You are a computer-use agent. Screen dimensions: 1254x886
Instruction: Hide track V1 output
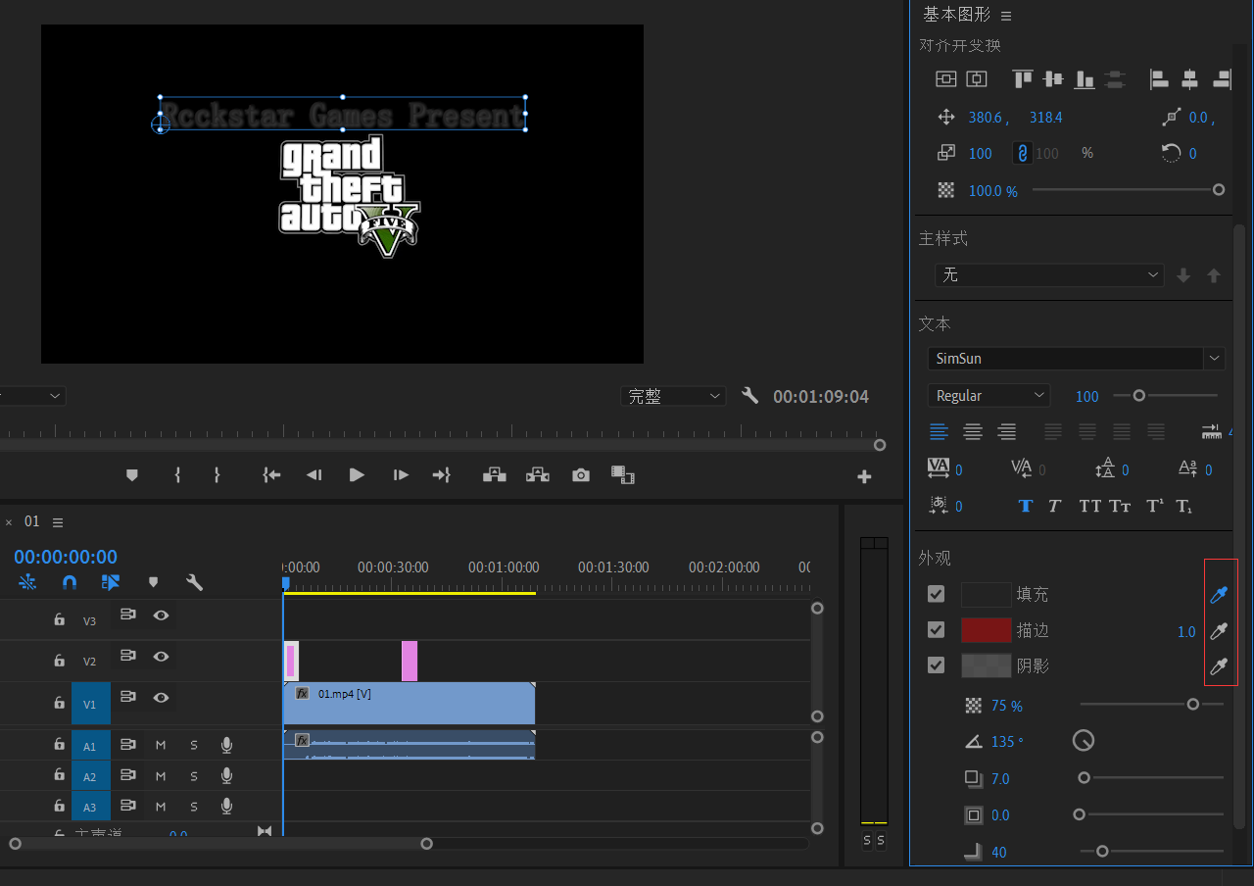coord(161,697)
